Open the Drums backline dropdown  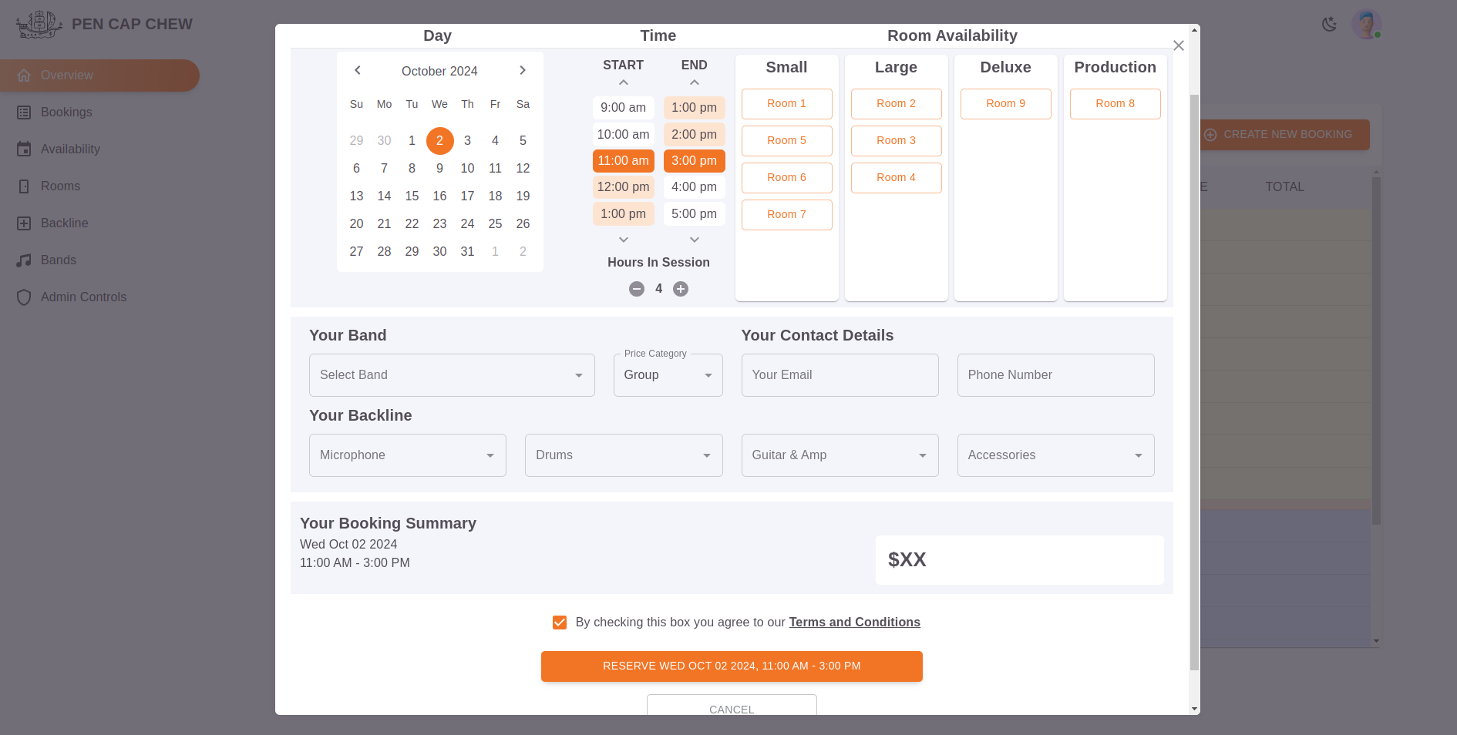pos(623,455)
